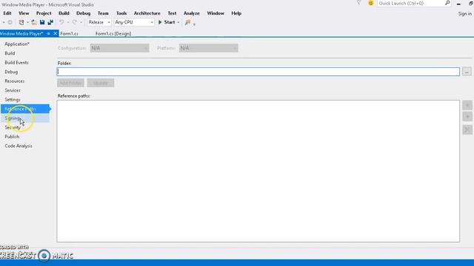Click the feedback smiley face icon
The width and height of the screenshot is (474, 266).
coord(370,3)
